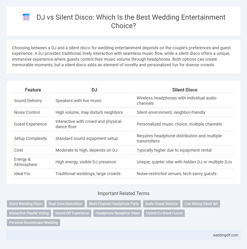The height and width of the screenshot is (249, 247).
Task: Click 'High energy, visible DJ presence' cell
Action: [94, 162]
